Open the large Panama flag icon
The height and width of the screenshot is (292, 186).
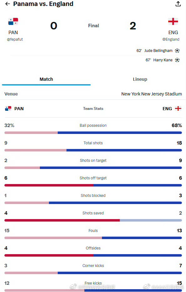13,21
